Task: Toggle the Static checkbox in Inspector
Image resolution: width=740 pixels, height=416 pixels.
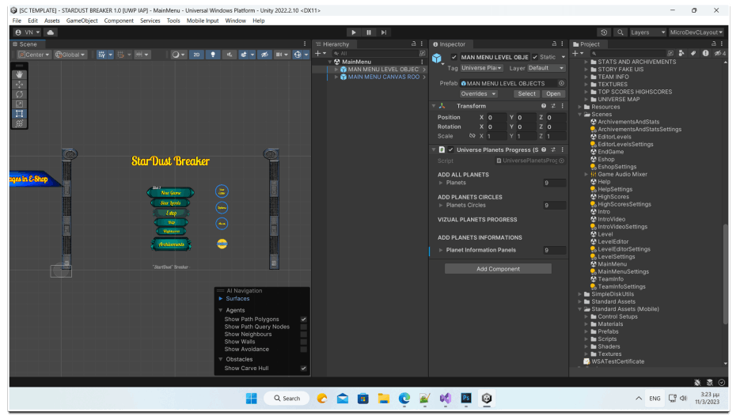Action: click(535, 57)
